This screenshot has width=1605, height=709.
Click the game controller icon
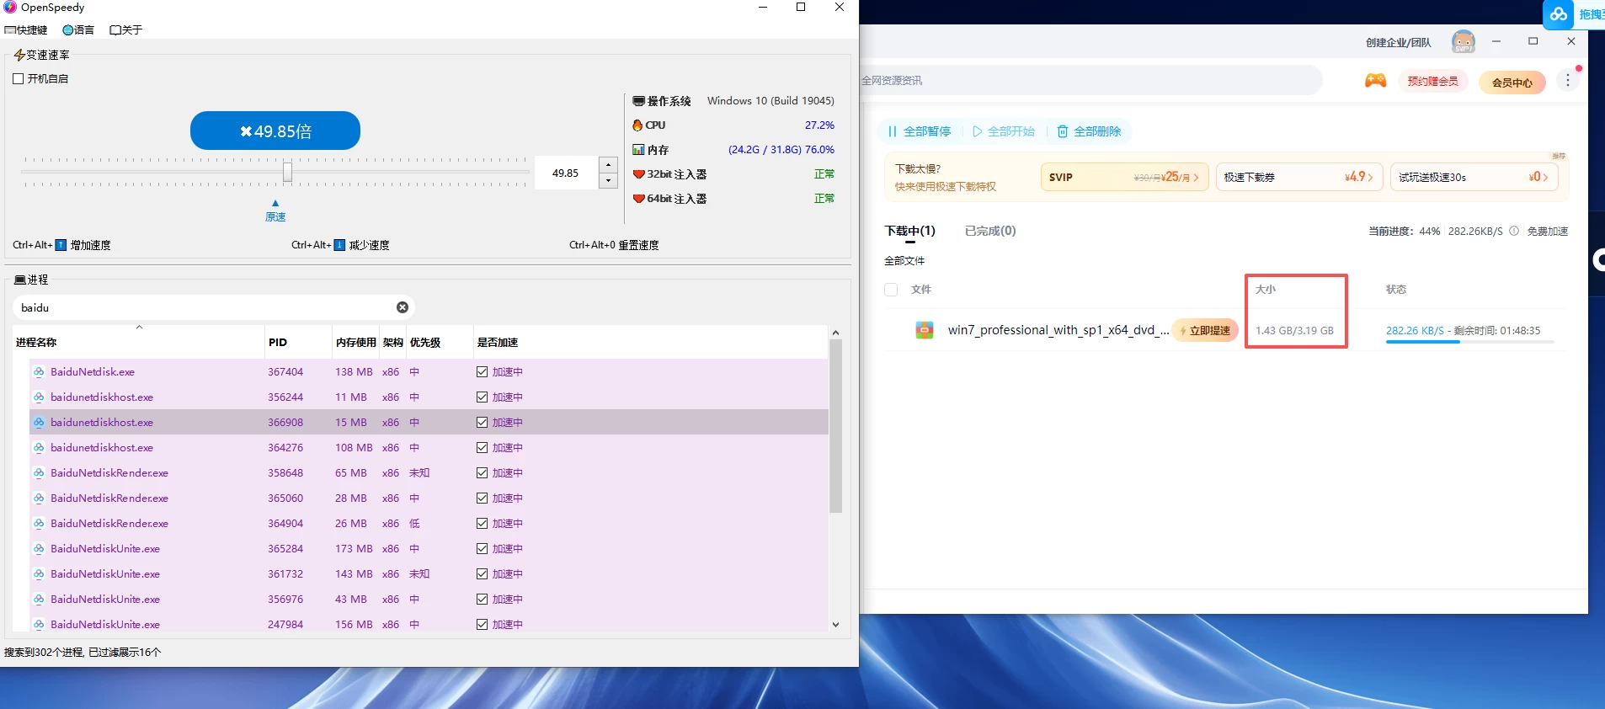[1375, 81]
